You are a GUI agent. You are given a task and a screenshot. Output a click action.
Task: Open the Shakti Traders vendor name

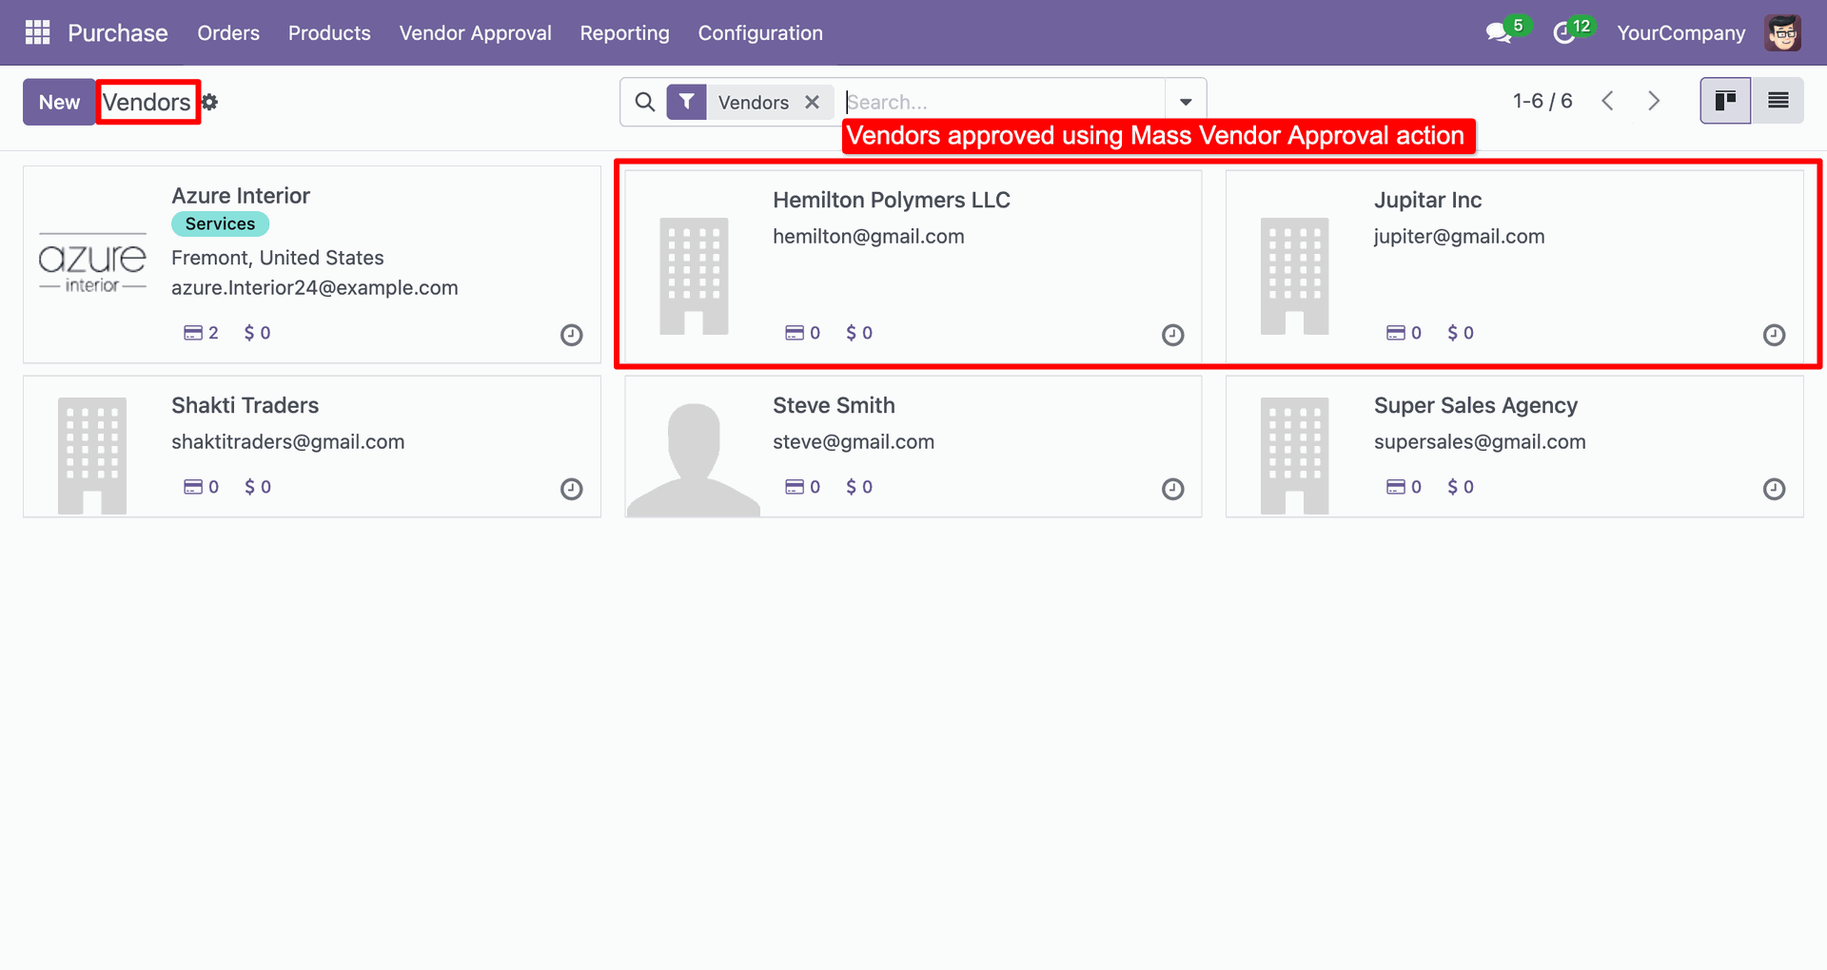click(x=245, y=405)
